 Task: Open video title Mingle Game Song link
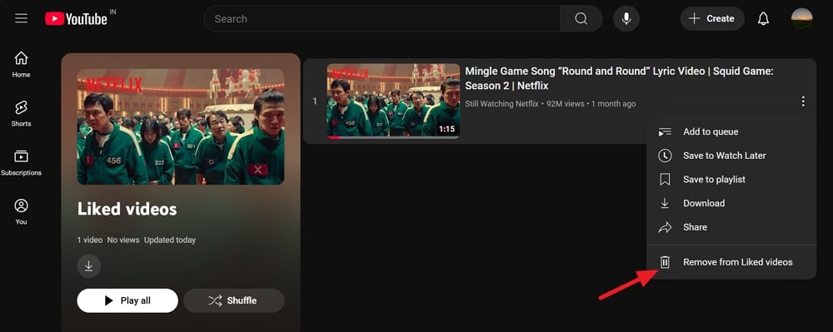[x=620, y=78]
